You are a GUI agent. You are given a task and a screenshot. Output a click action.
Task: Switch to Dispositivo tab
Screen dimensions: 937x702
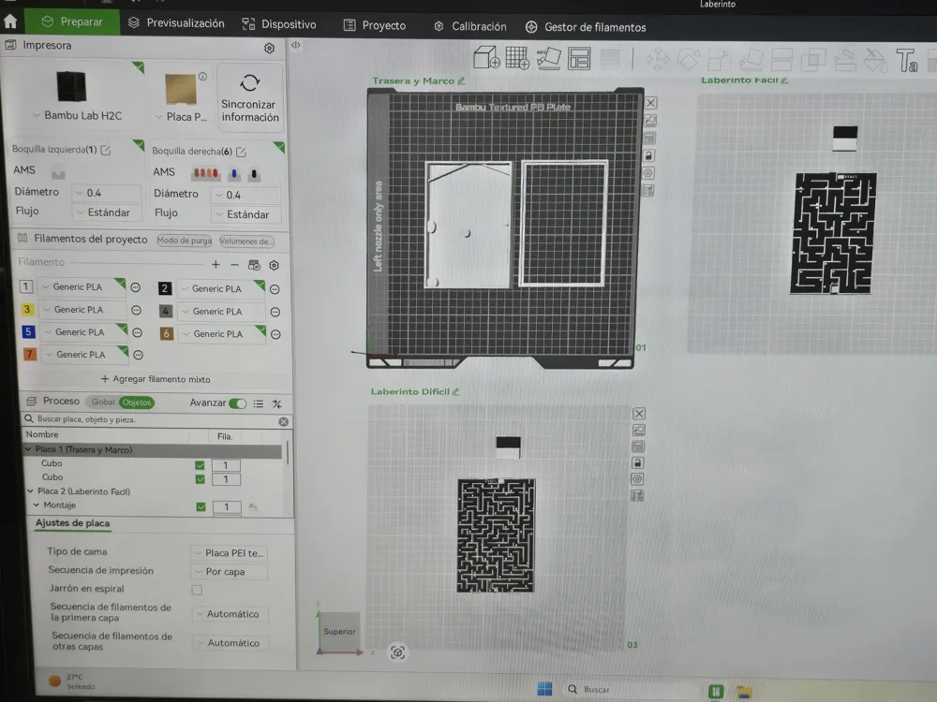279,24
